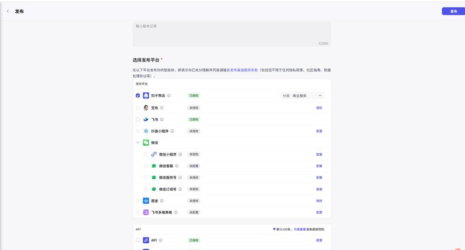This screenshot has height=250, width=465.
Task: Uncheck the 扣子商店 checkbox
Action: pos(138,96)
